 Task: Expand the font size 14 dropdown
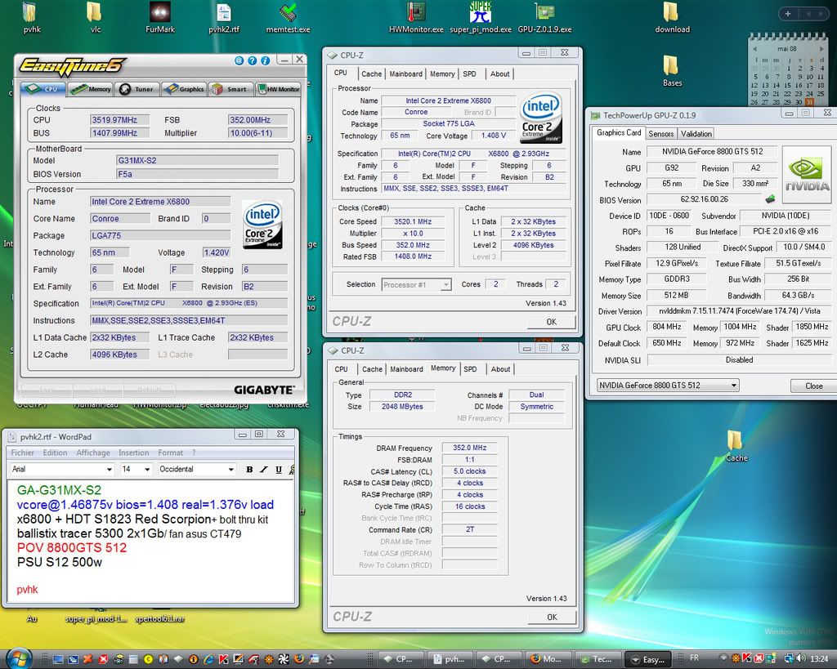point(147,470)
